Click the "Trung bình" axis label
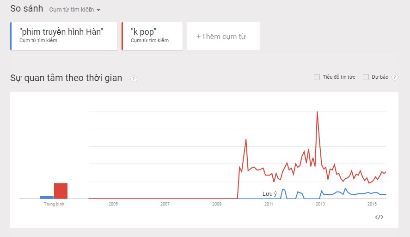This screenshot has width=410, height=237. (54, 204)
